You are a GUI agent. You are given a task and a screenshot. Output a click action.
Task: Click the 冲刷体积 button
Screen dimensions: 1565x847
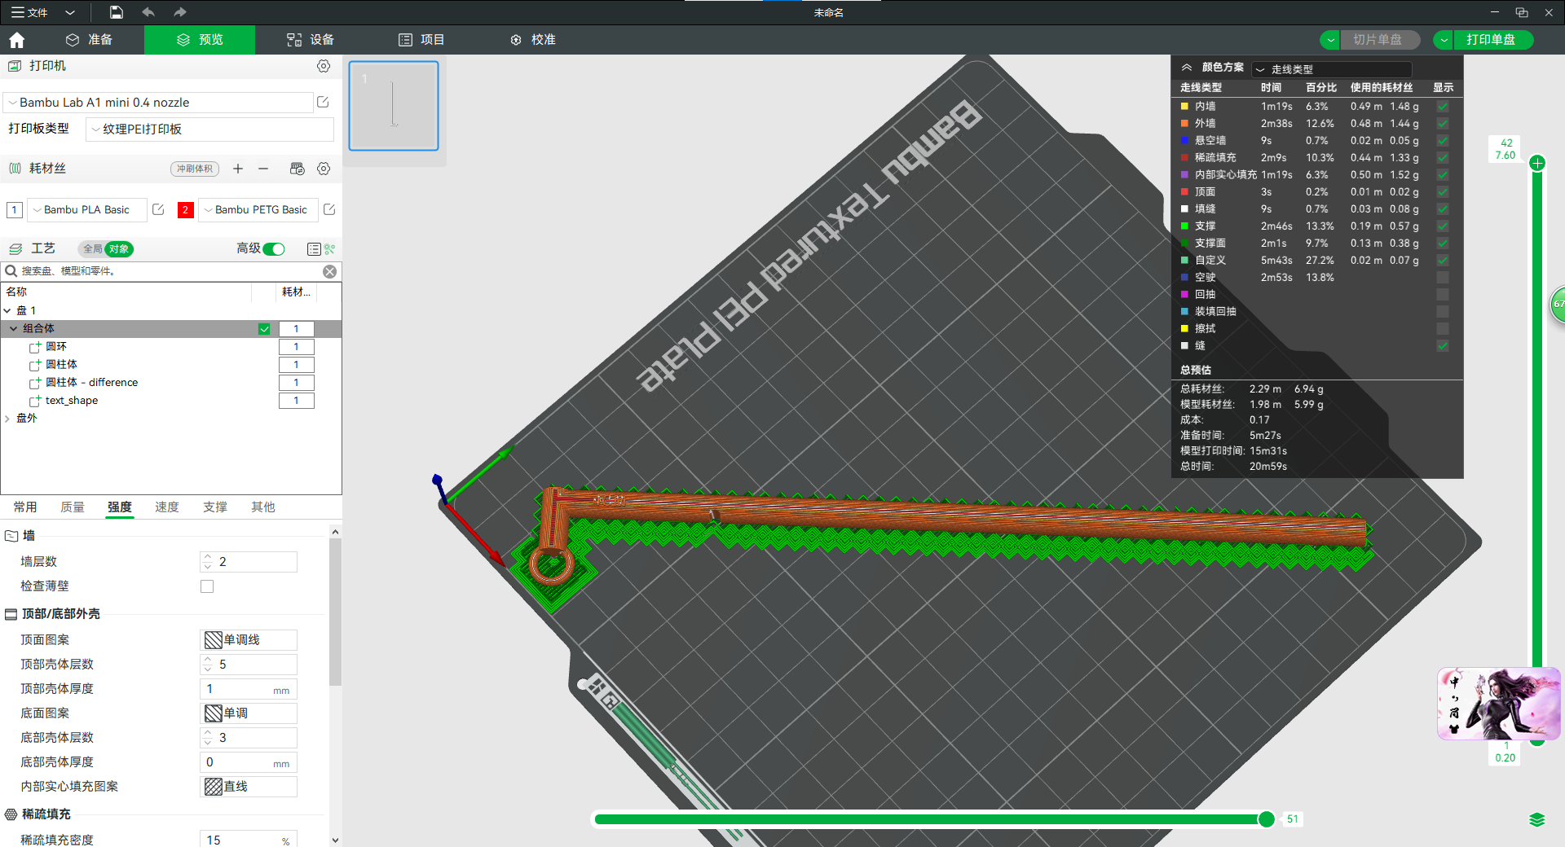pos(195,169)
